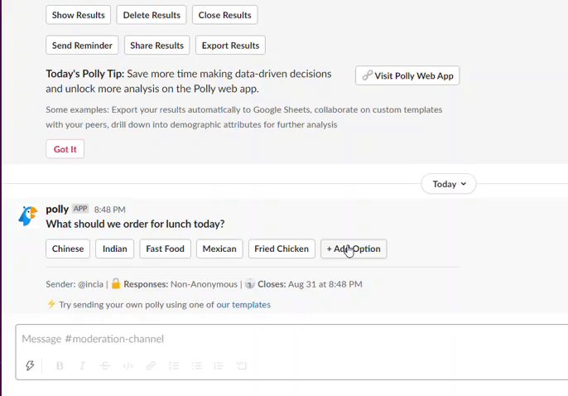Viewport: 568px width, 396px height.
Task: Vote for the Chinese option
Action: pos(68,249)
